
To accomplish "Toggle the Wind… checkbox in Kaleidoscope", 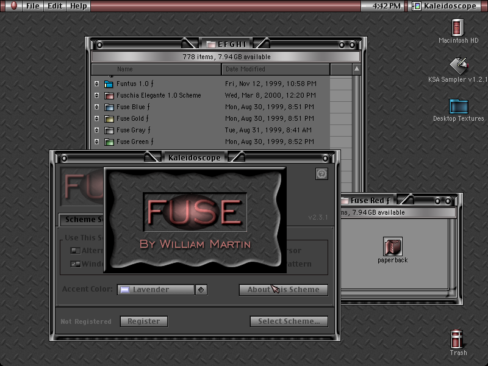I will [76, 264].
